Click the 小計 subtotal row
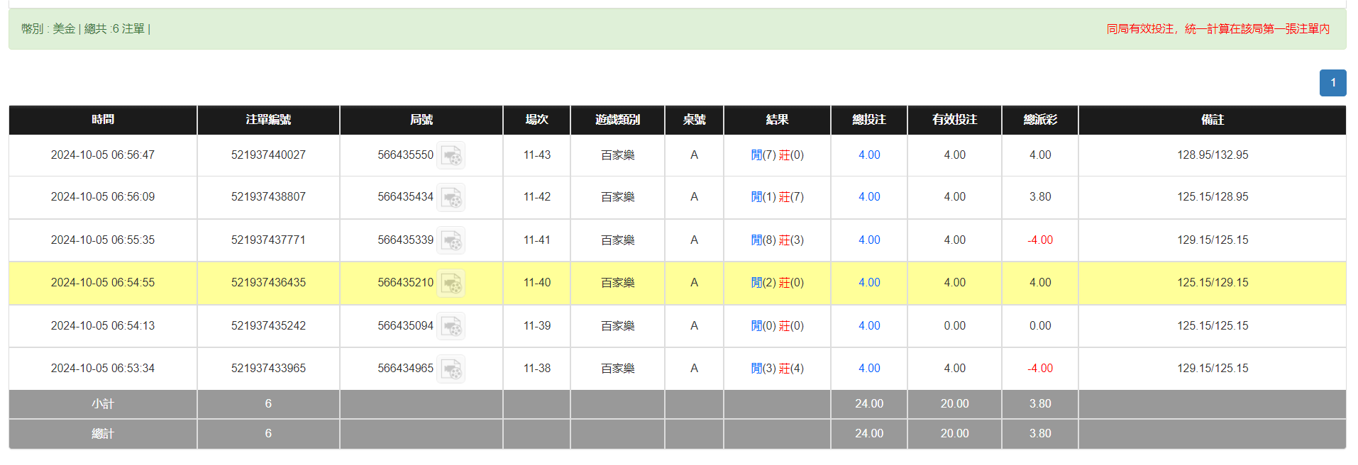This screenshot has width=1358, height=465. (102, 403)
